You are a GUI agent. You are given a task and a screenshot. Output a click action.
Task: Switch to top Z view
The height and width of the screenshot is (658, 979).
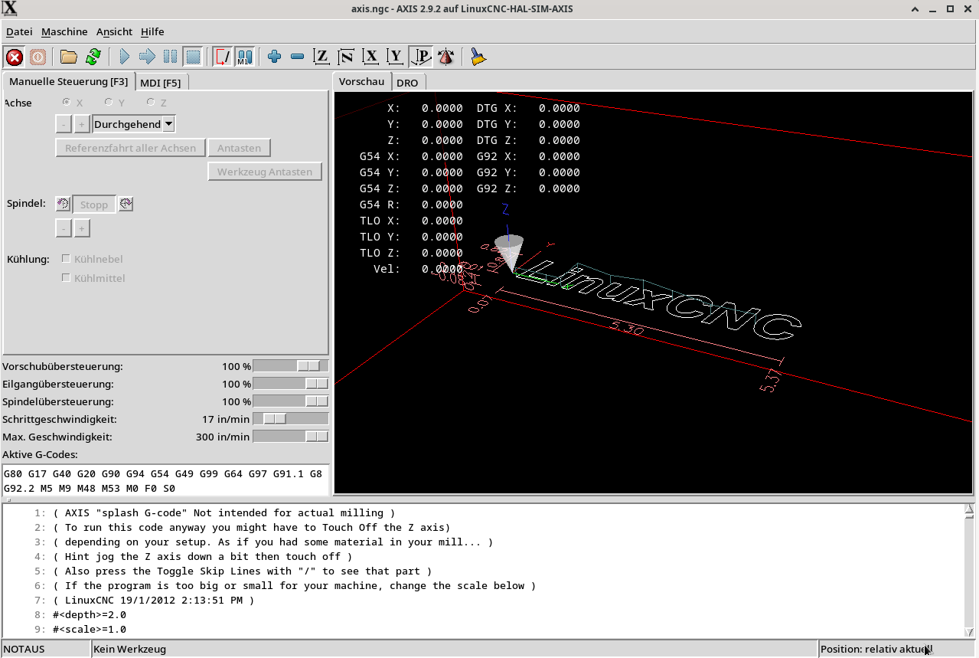322,57
